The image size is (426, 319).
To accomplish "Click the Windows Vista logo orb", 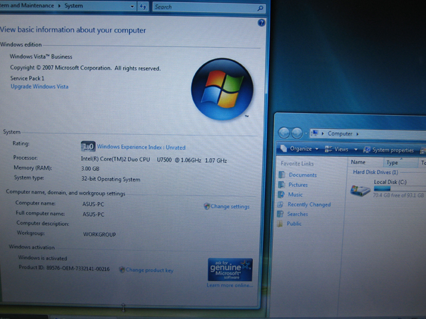I will point(222,89).
